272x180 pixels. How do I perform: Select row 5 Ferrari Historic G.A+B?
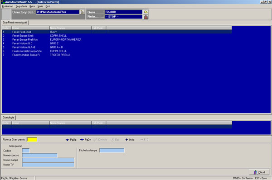tap(117, 47)
